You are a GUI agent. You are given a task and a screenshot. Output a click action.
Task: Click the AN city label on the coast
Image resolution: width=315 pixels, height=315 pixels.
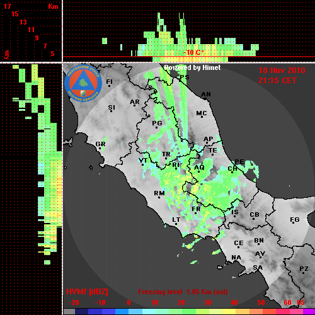coord(206,94)
